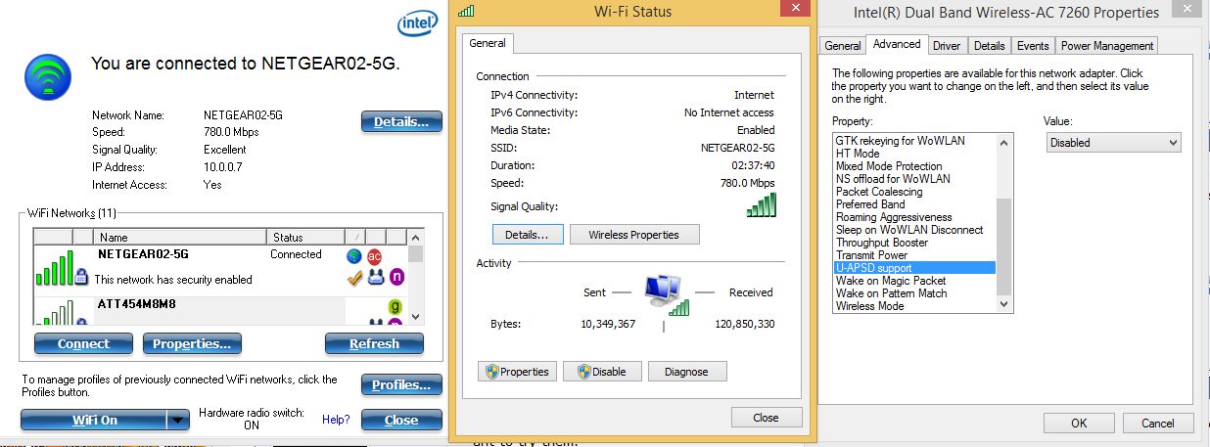Click Wi-Fi Status title bar signal icon

click(x=466, y=11)
